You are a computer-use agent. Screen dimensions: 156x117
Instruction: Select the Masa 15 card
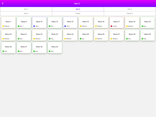click(86, 23)
